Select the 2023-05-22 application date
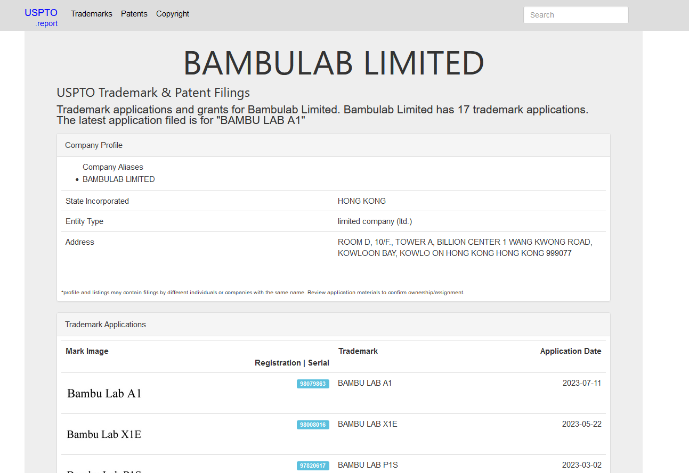Screen dimensions: 689x473 (582, 424)
